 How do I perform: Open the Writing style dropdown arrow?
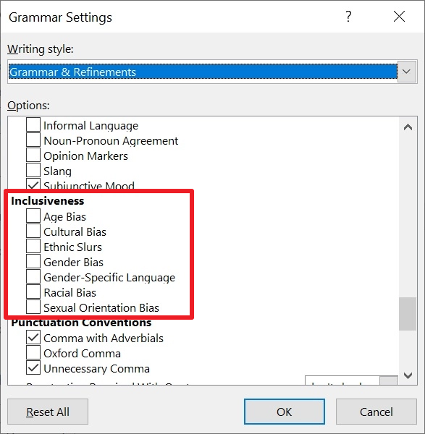coord(406,72)
